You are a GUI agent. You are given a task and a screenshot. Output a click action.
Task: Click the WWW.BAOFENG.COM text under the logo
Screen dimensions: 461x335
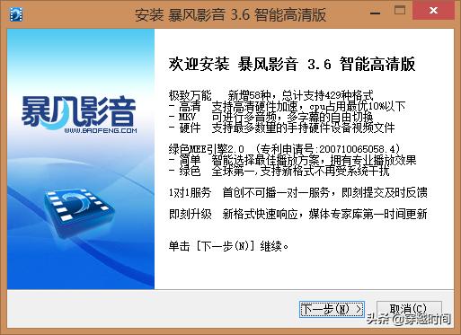[101, 130]
